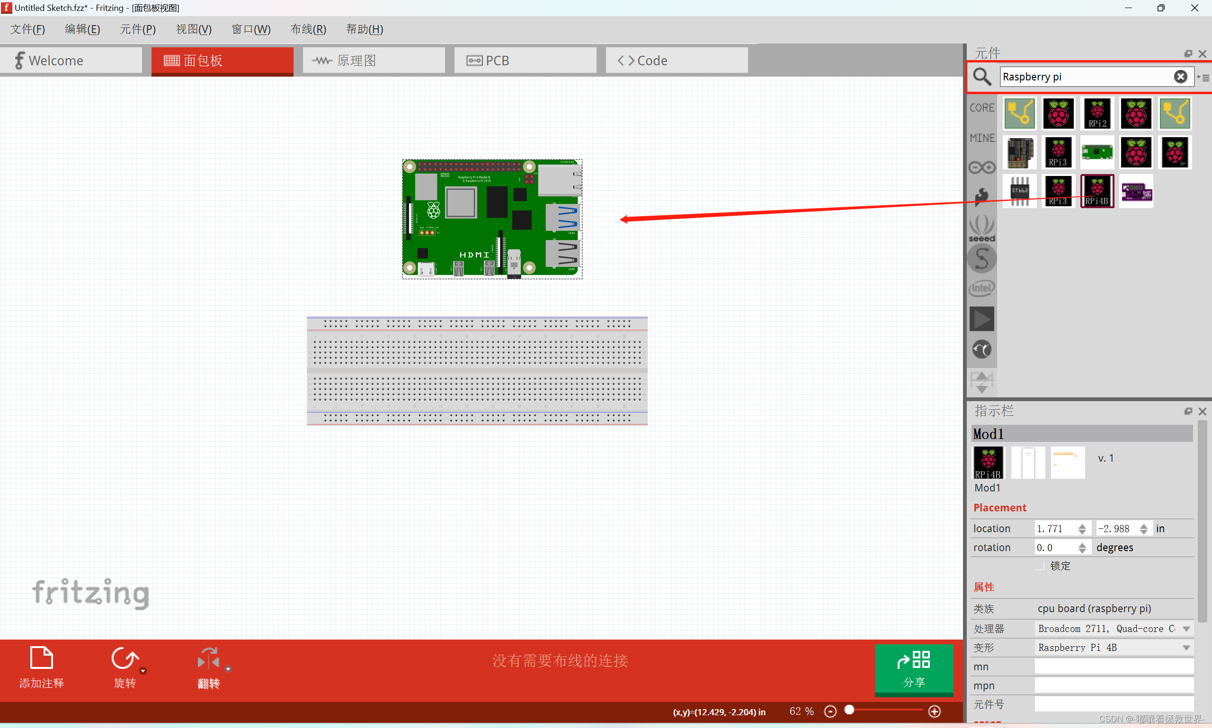Click the Intel library filter icon
This screenshot has height=728, width=1212.
click(x=983, y=288)
